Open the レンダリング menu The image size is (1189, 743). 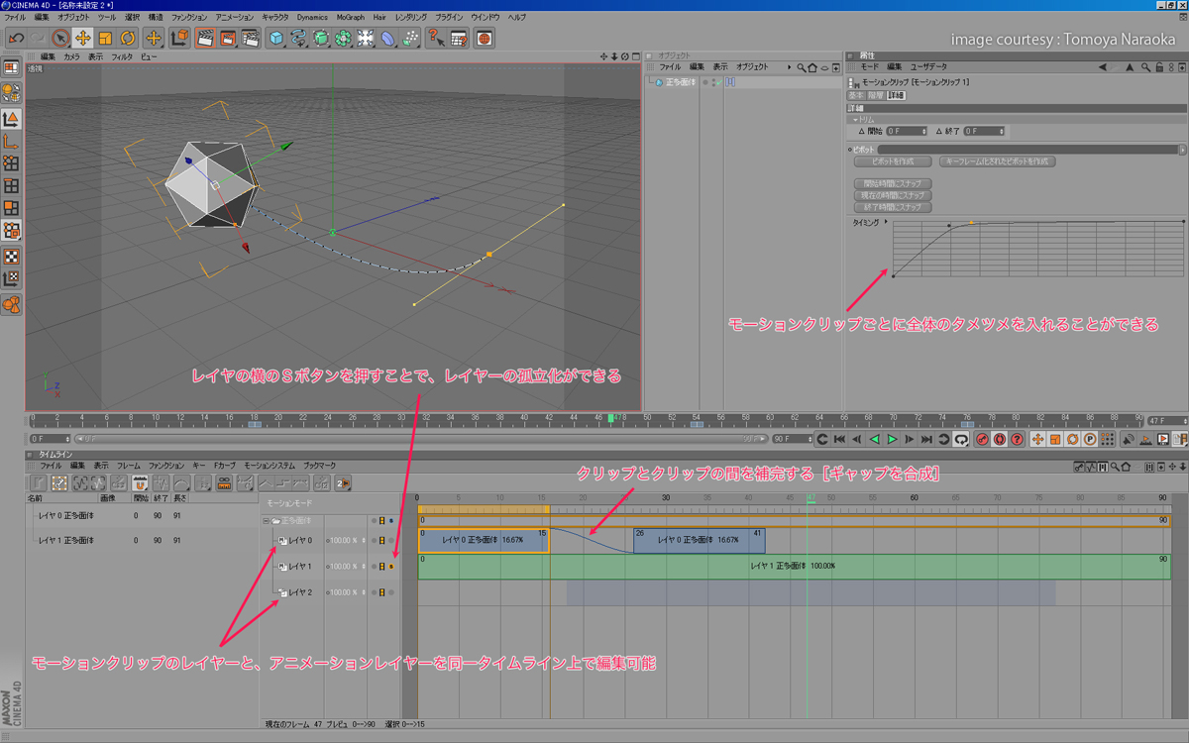pyautogui.click(x=411, y=18)
